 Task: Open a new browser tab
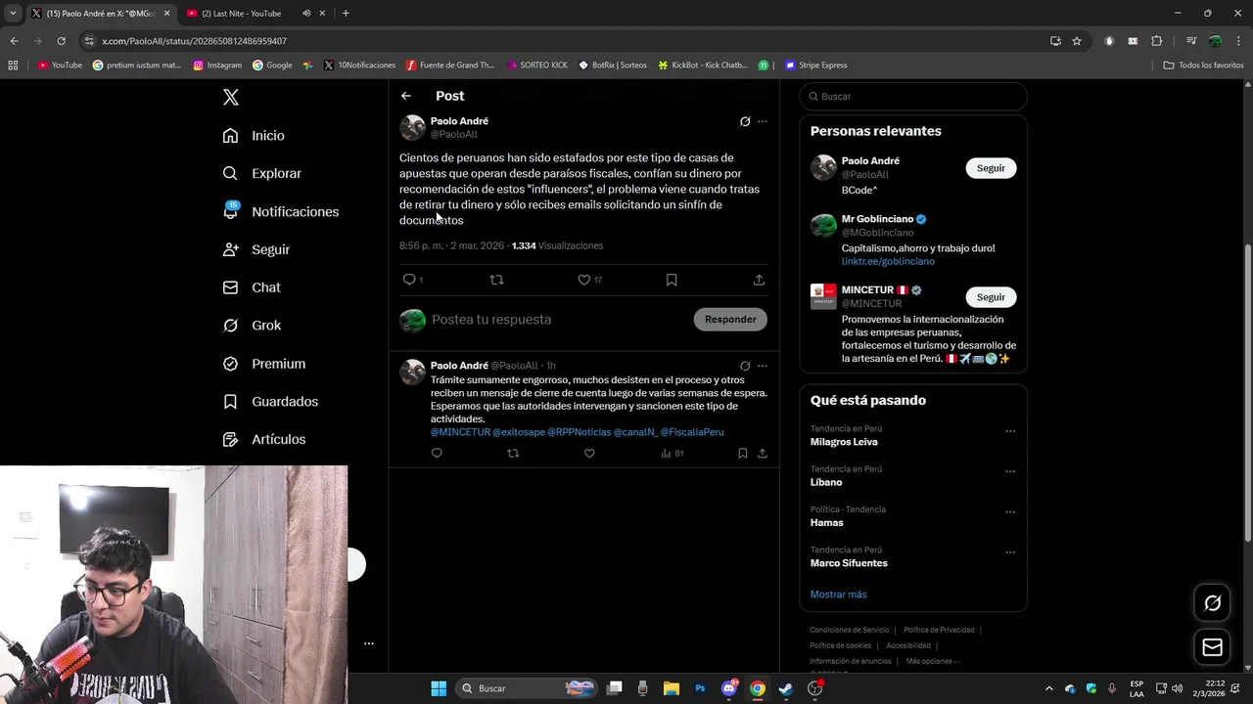point(346,13)
